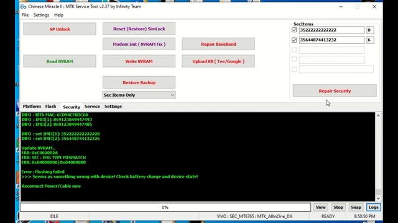Image resolution: width=398 pixels, height=223 pixels.
Task: Click the Logs button
Action: click(x=373, y=207)
